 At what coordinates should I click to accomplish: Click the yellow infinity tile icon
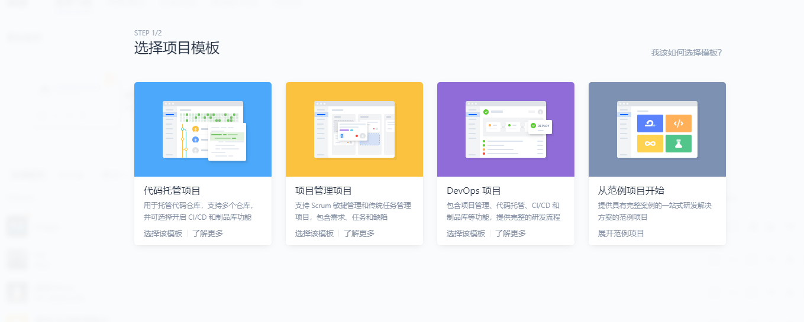(x=650, y=144)
